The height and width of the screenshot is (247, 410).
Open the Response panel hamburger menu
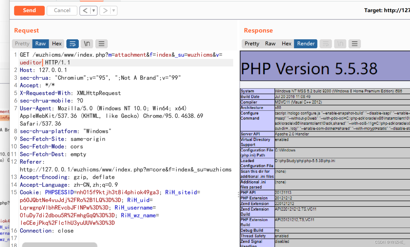pos(354,44)
